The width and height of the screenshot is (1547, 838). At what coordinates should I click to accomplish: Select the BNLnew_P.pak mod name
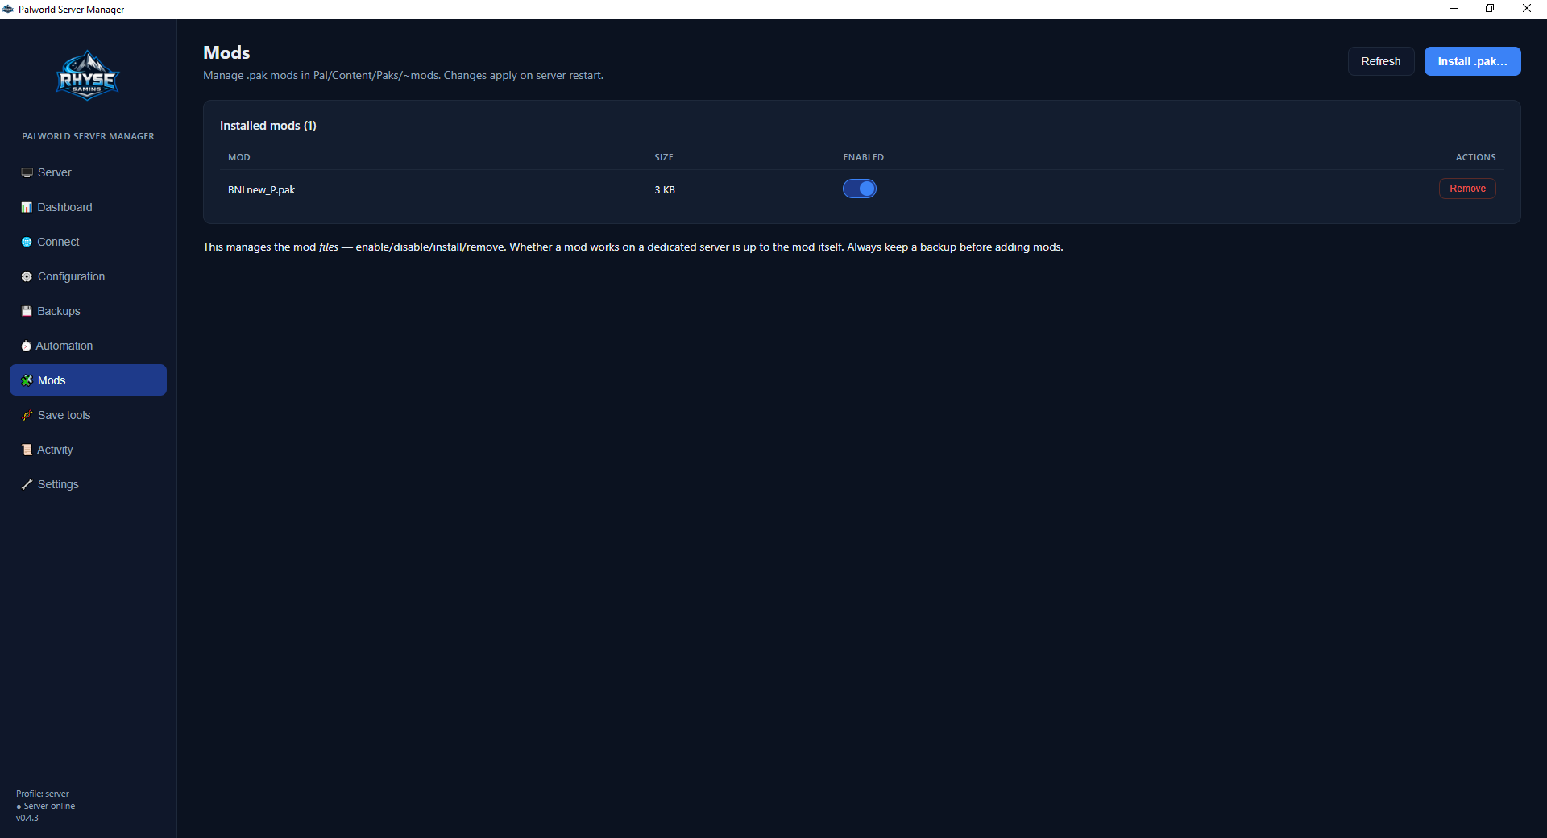[x=261, y=190]
